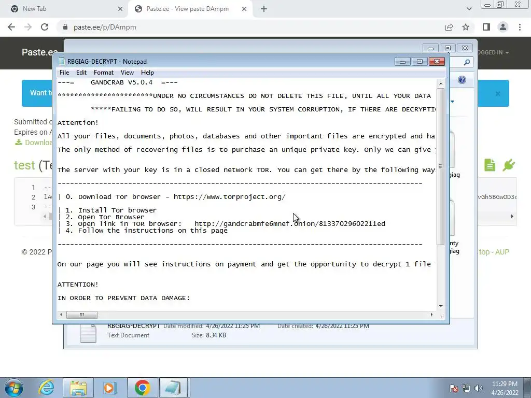Open the Notepad File menu

click(x=64, y=73)
